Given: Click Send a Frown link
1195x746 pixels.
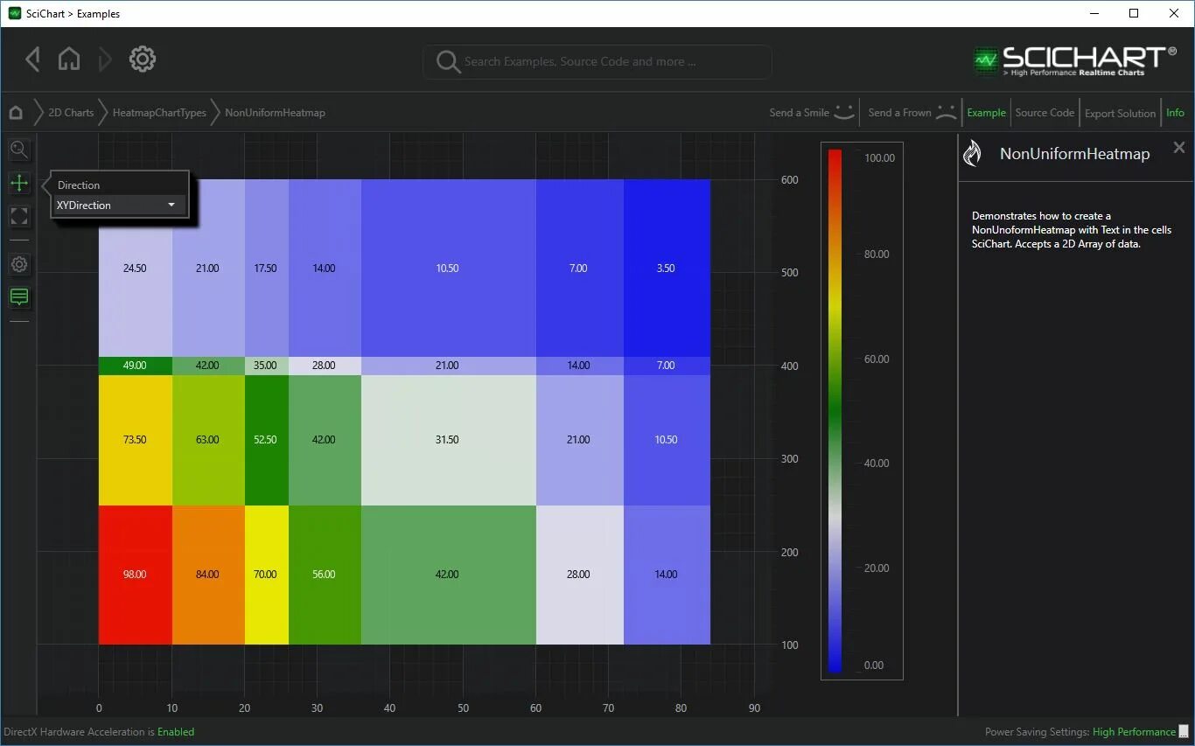Looking at the screenshot, I should (x=899, y=113).
